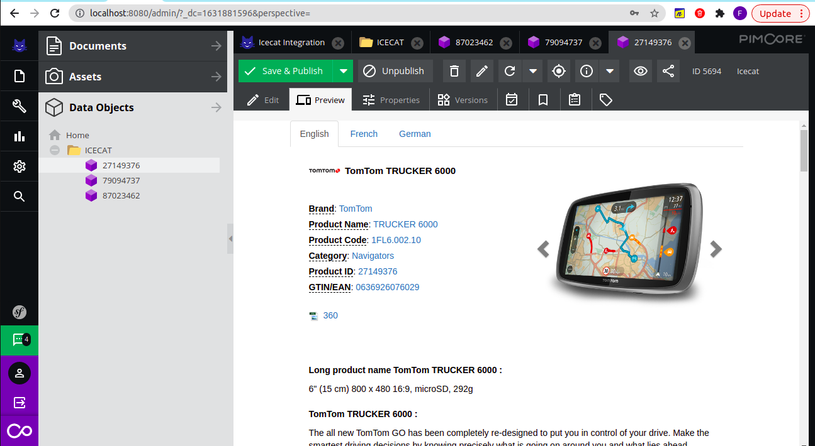Close the 27149376 tab
The image size is (815, 446).
click(685, 43)
